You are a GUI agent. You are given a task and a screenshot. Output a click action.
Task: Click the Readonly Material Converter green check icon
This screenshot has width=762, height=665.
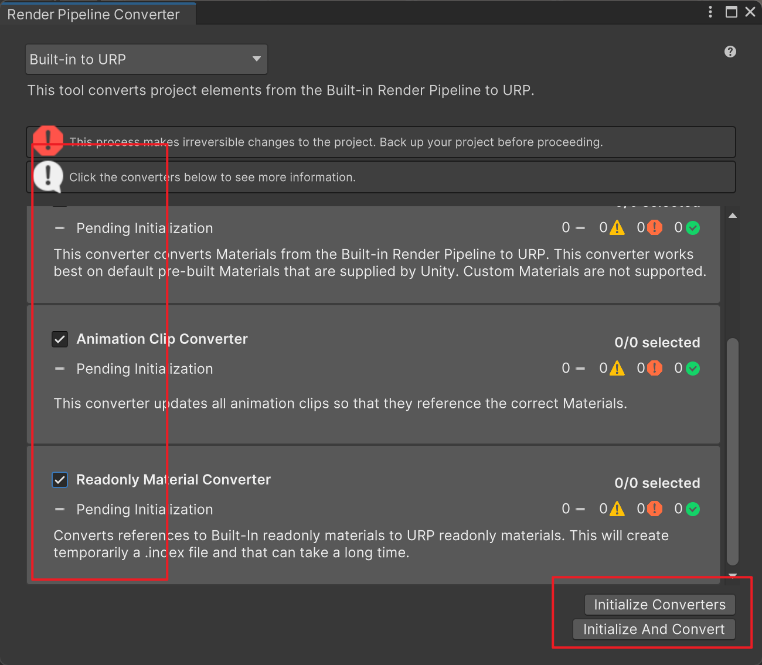point(693,509)
